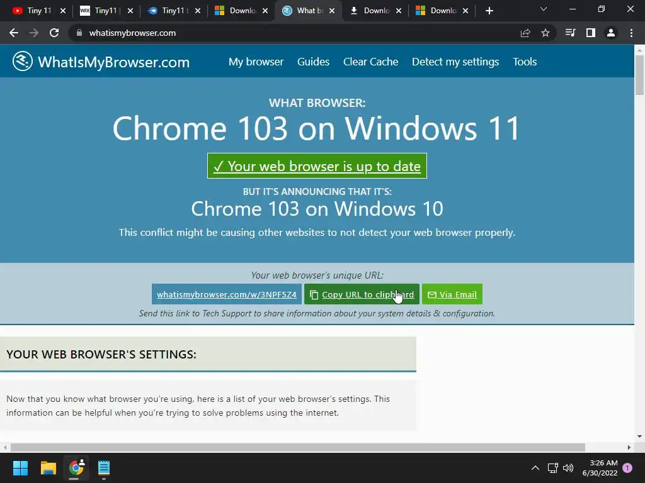The width and height of the screenshot is (645, 483).
Task: Open the media controls toolbar icon
Action: [571, 33]
